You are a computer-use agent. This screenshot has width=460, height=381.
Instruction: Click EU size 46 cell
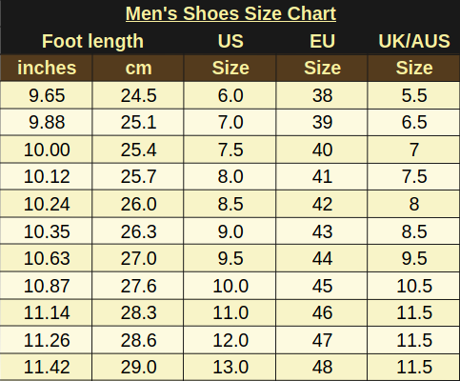322,312
